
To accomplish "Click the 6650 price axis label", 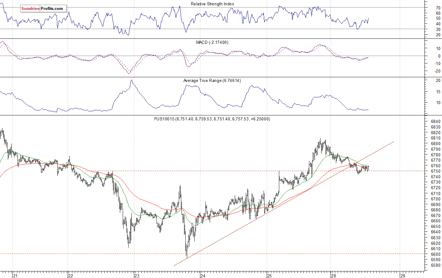I will pyautogui.click(x=436, y=226).
